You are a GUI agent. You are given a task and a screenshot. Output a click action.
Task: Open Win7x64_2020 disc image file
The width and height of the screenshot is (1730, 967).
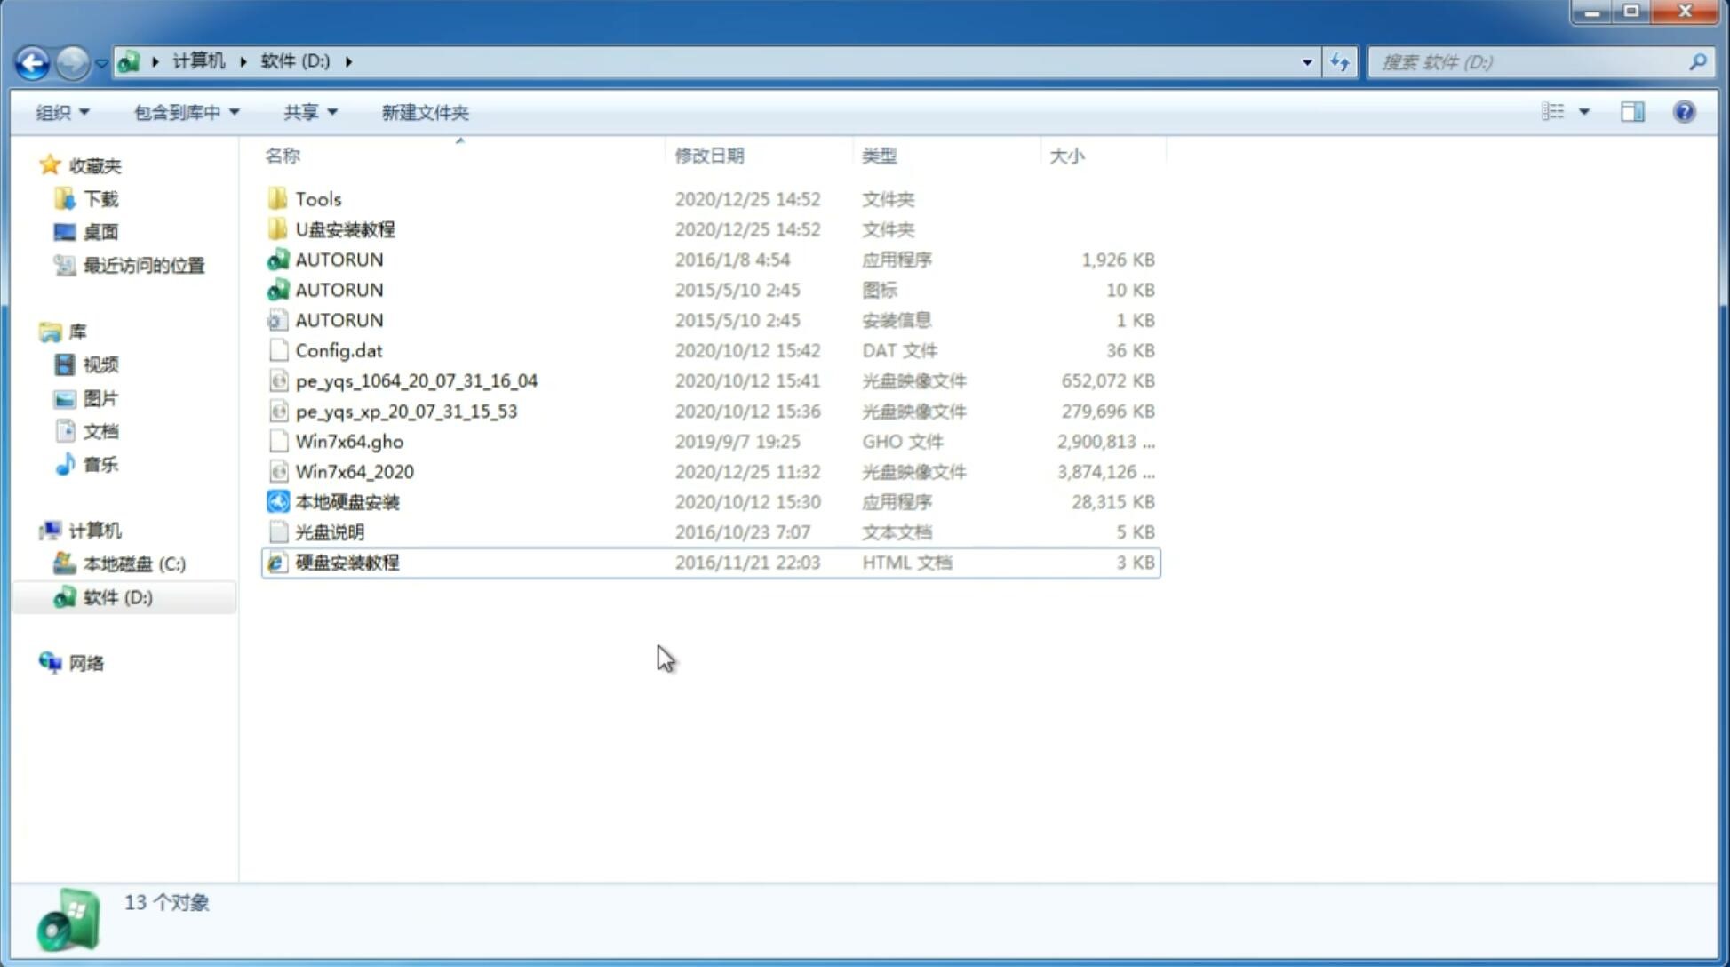point(354,472)
